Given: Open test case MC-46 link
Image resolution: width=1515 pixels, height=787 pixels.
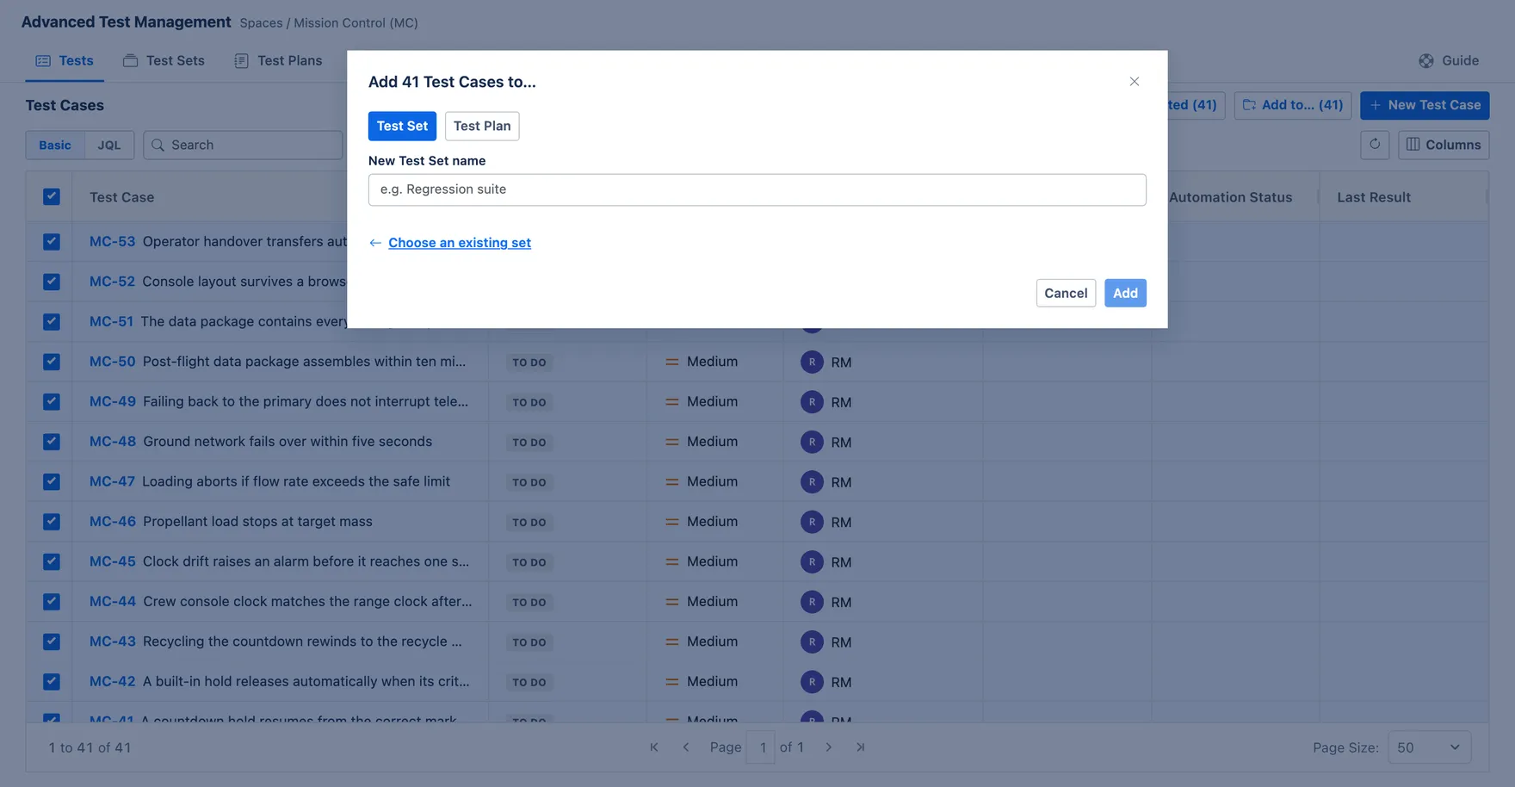Looking at the screenshot, I should [x=113, y=521].
